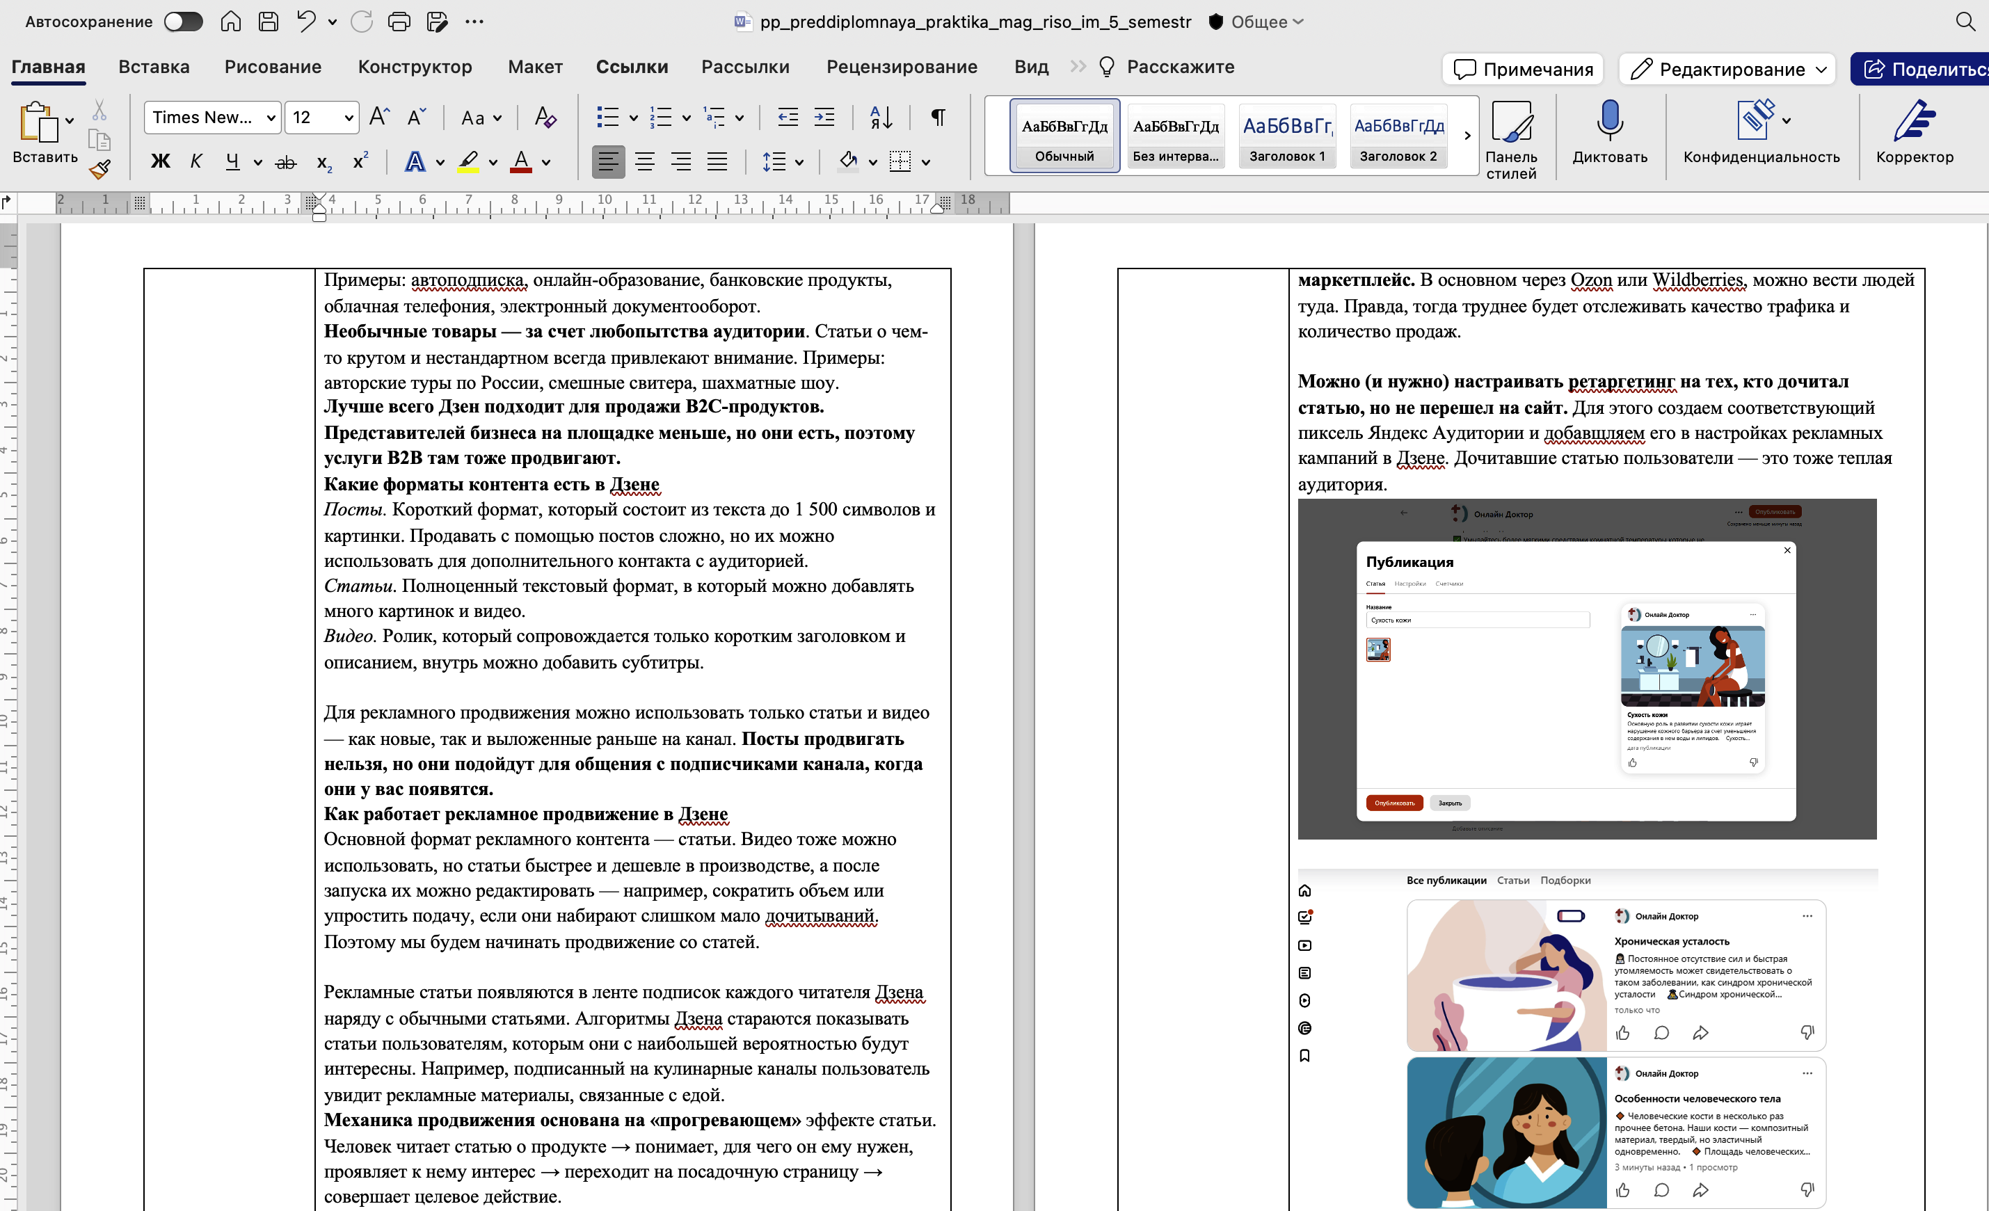Open the Панель стилей pane
The image size is (1989, 1211).
click(x=1511, y=139)
